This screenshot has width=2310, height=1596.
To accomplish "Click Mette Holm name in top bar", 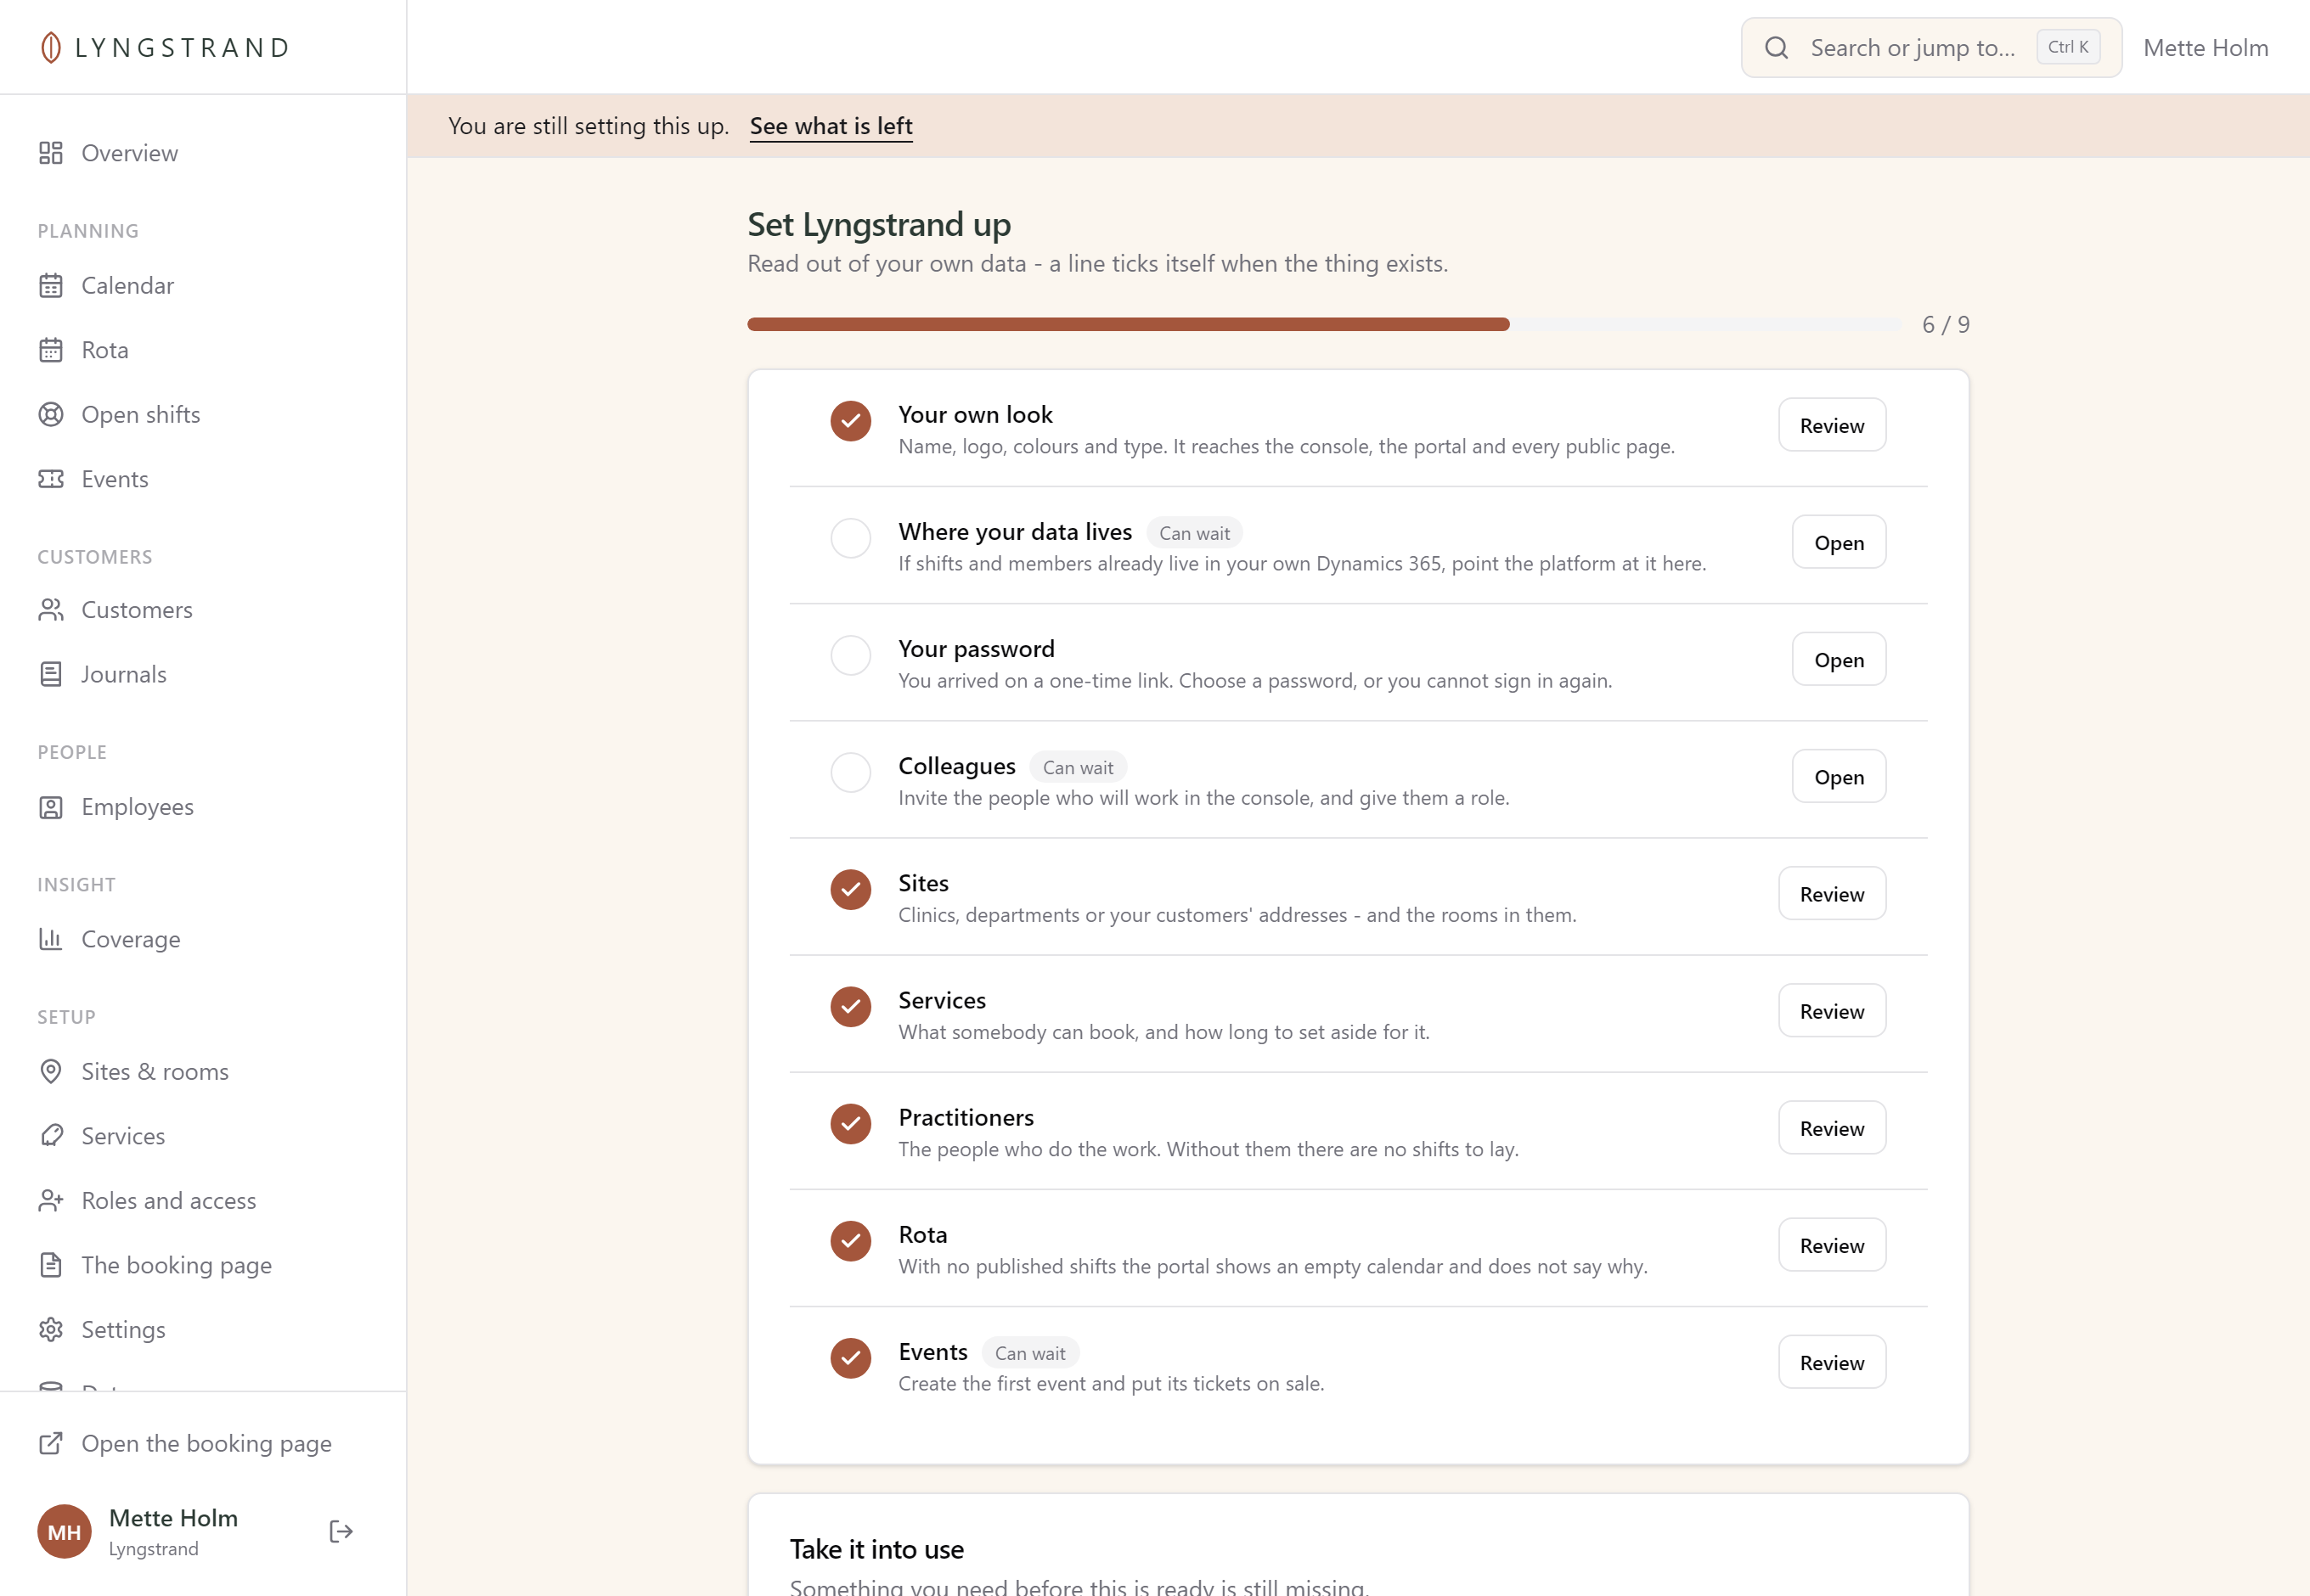I will (2205, 48).
